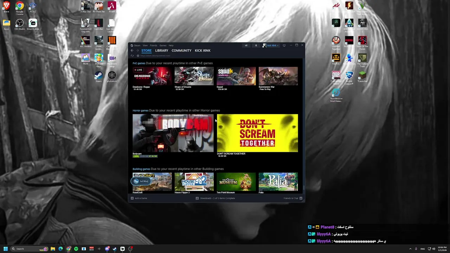Select the Sons Of The Forest shortcut
Image resolution: width=450 pixels, height=253 pixels.
pyautogui.click(x=362, y=43)
